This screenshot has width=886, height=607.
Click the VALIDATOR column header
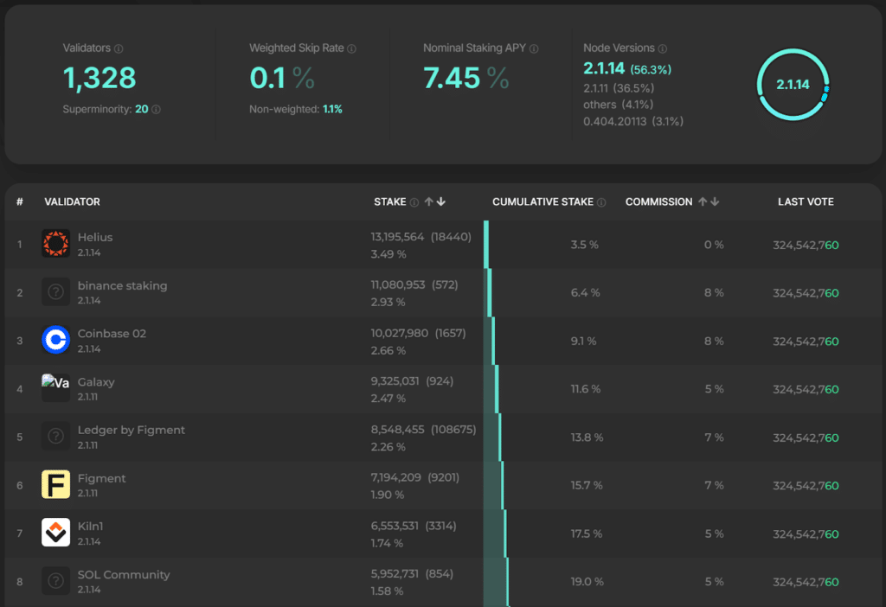73,202
